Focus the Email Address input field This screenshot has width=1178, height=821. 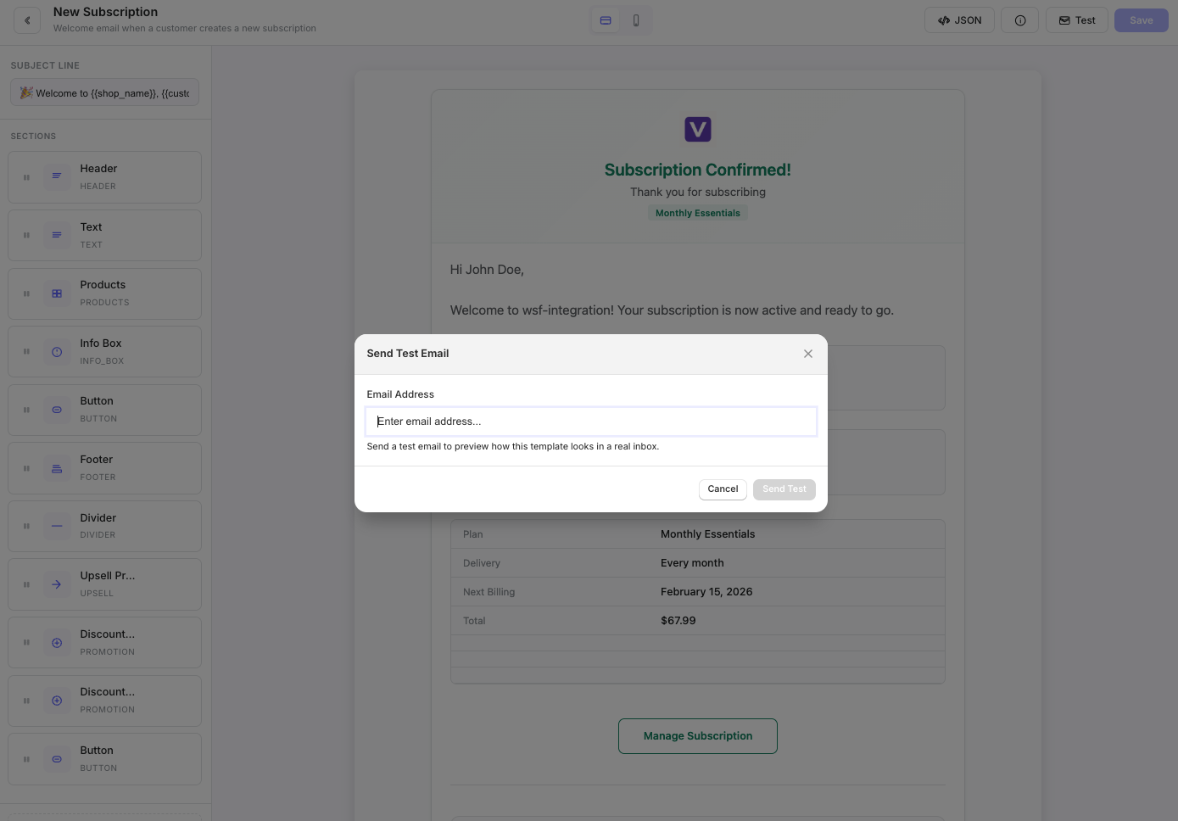point(591,422)
